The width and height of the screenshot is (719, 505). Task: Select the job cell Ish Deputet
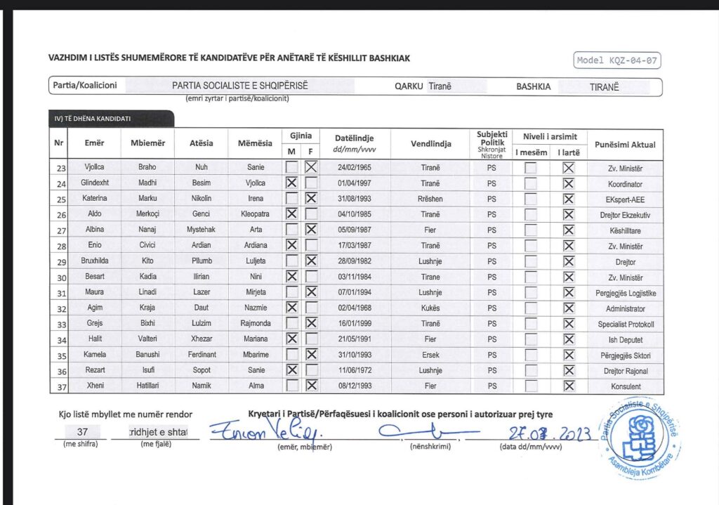626,340
